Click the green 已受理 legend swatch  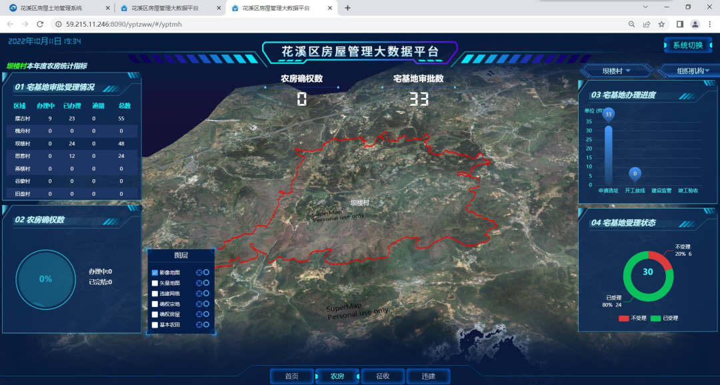point(655,318)
